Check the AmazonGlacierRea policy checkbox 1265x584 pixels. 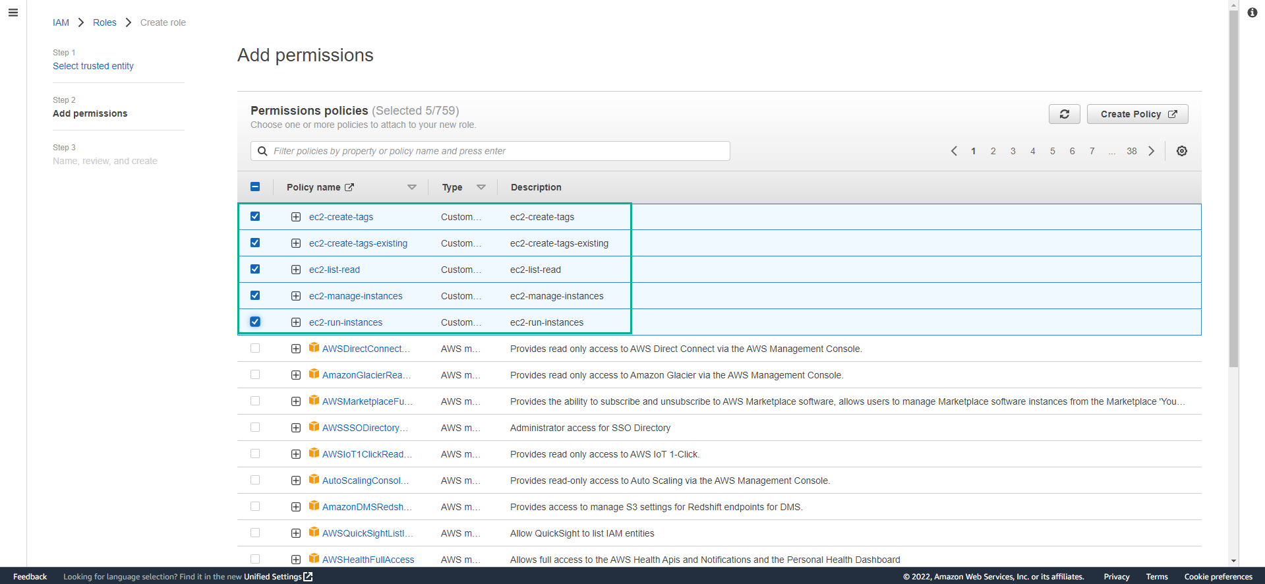pyautogui.click(x=255, y=374)
